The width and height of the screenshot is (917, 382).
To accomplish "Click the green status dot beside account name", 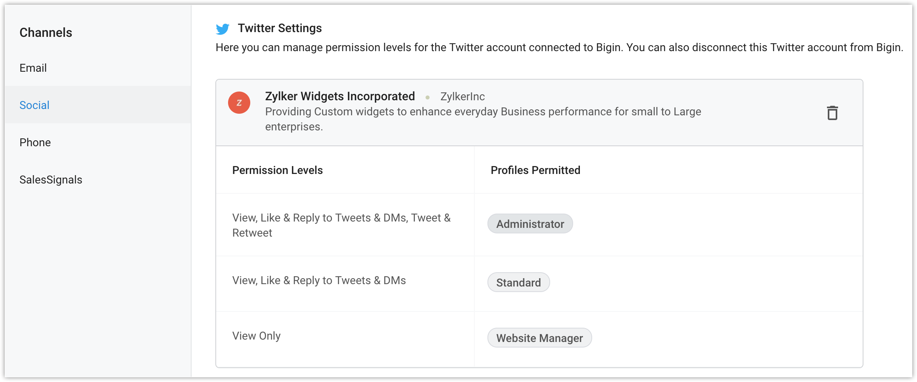I will point(428,97).
